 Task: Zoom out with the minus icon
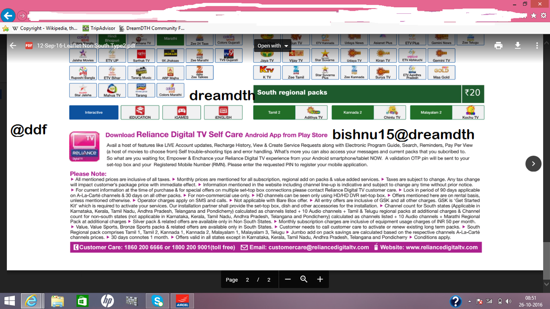[x=288, y=279]
